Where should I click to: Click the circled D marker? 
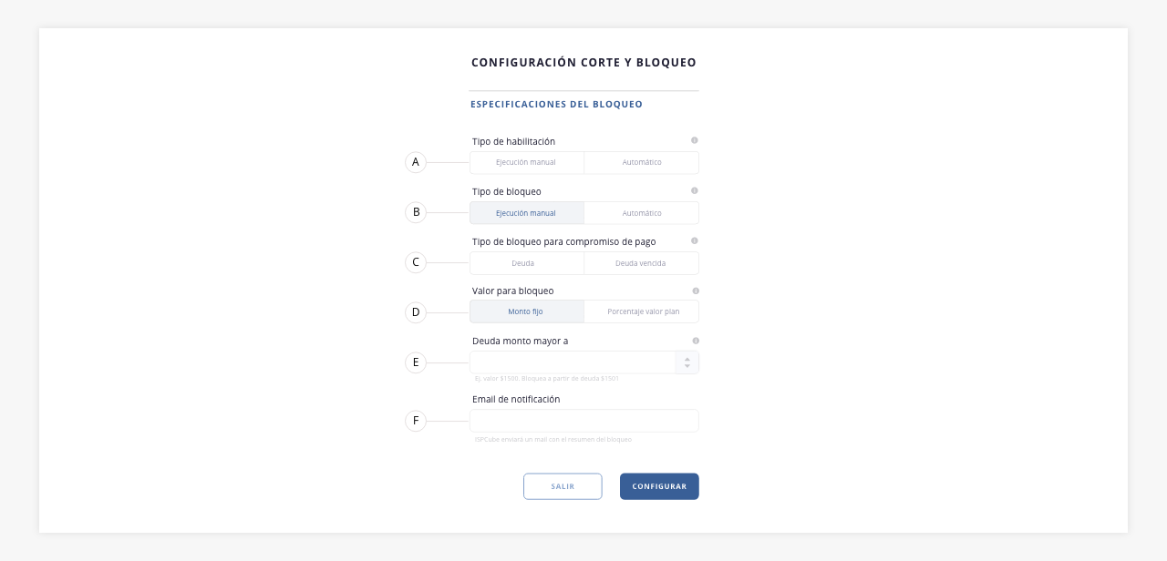[x=416, y=312]
